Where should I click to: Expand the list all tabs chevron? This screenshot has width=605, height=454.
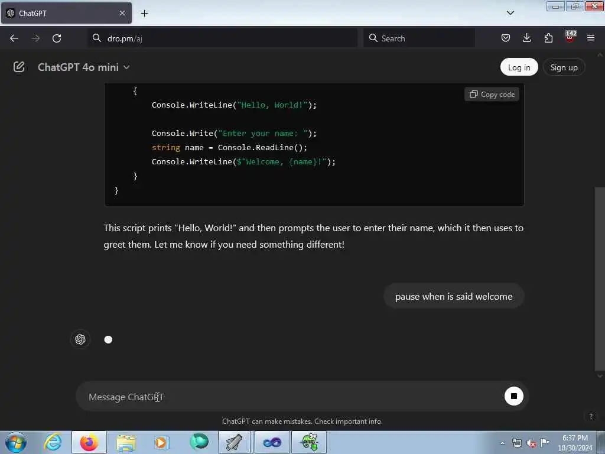pos(510,13)
